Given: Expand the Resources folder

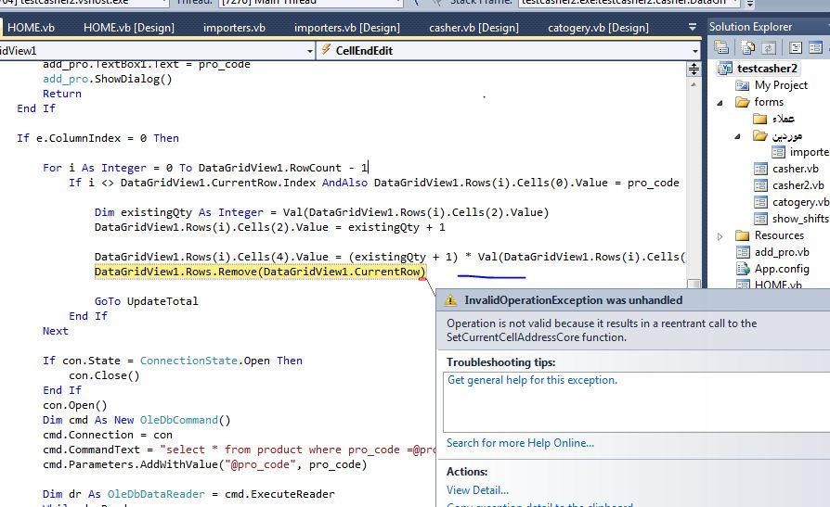Looking at the screenshot, I should pyautogui.click(x=720, y=236).
